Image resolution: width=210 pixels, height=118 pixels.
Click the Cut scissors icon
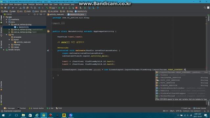20,8
